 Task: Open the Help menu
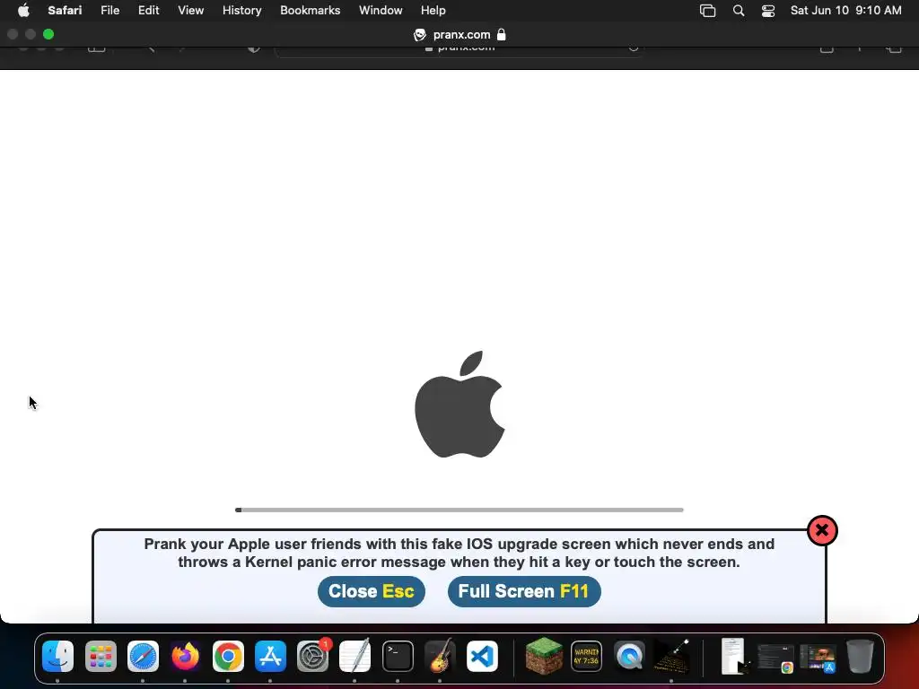pyautogui.click(x=433, y=11)
